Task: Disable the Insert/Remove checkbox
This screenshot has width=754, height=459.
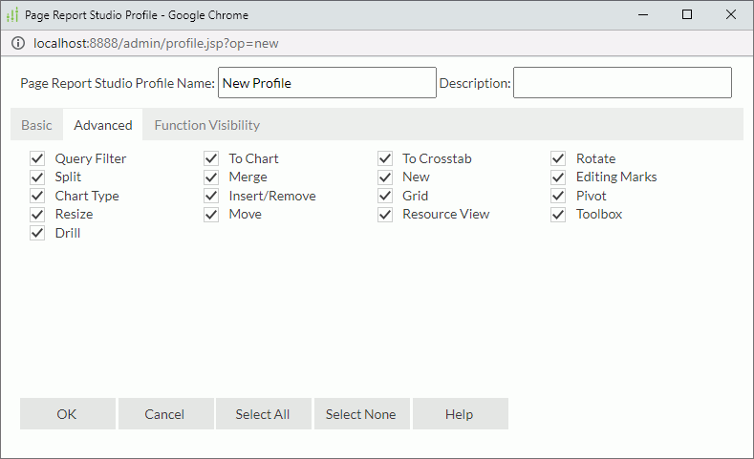Action: (211, 196)
